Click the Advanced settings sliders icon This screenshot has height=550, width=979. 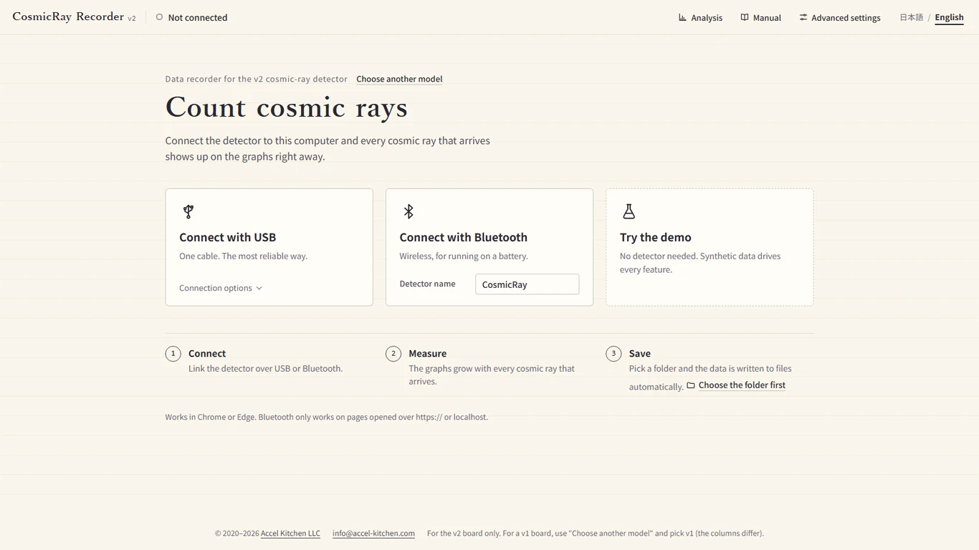click(x=803, y=17)
